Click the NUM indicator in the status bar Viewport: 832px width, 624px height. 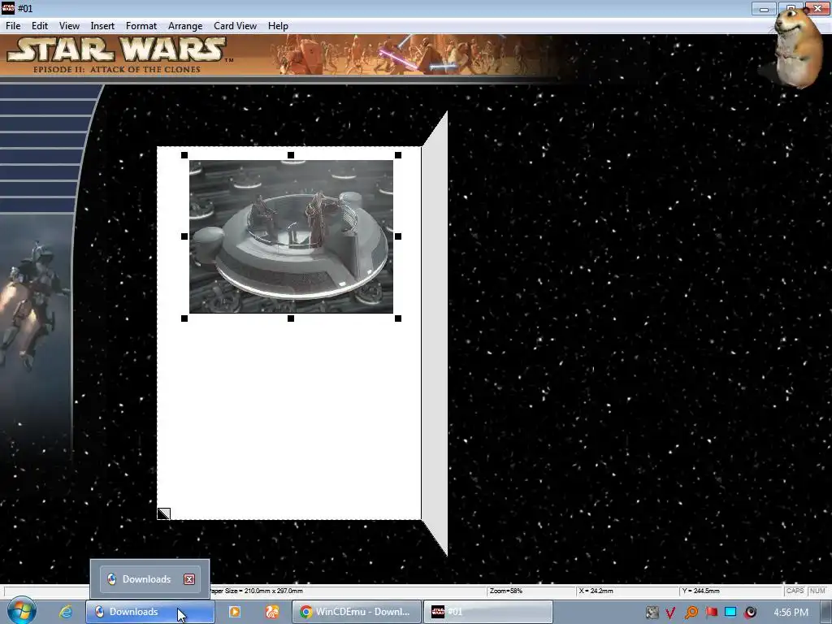(x=817, y=591)
